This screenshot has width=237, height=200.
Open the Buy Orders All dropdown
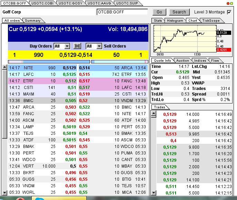(67, 46)
